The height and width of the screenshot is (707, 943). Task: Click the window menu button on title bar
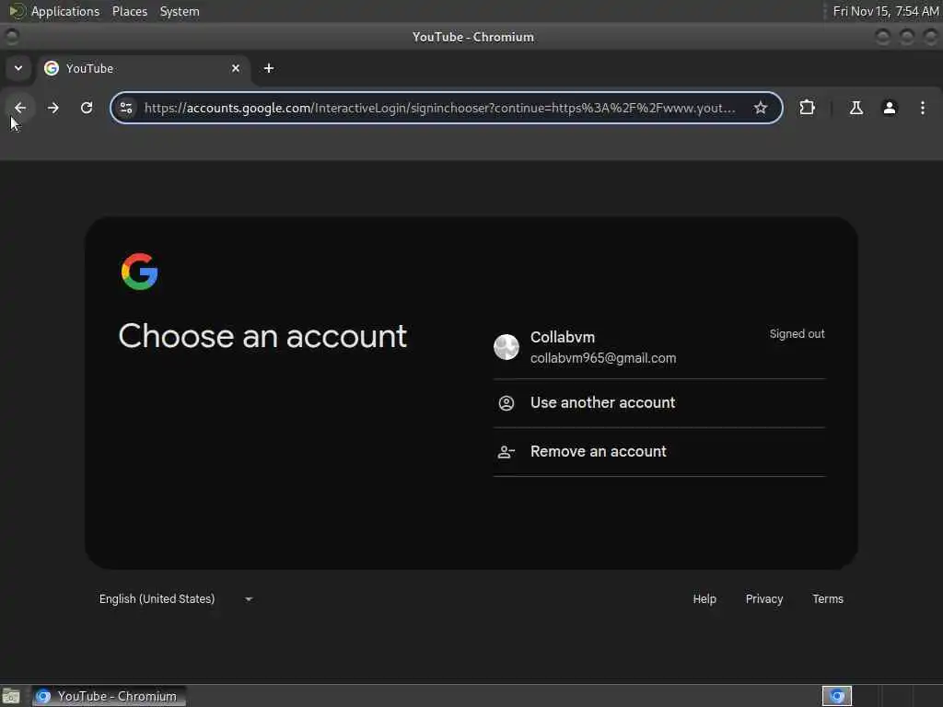[11, 37]
